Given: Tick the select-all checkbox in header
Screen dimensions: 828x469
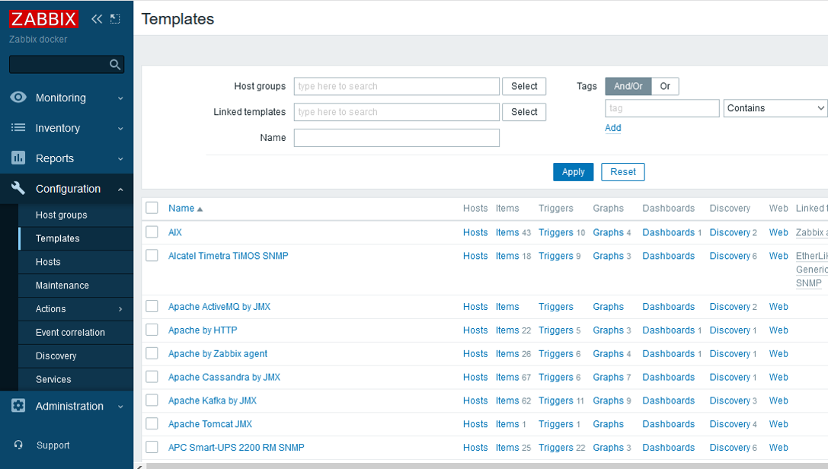Looking at the screenshot, I should 152,208.
